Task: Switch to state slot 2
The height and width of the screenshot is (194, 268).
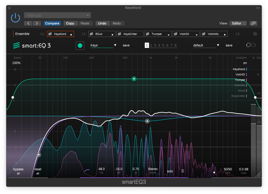Action: tap(151, 45)
